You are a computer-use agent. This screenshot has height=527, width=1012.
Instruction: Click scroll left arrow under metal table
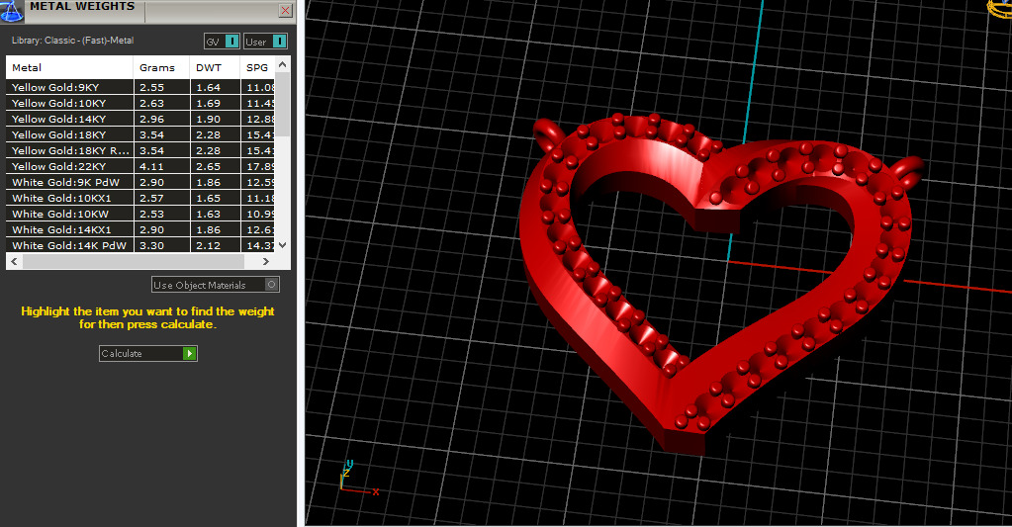tap(14, 261)
